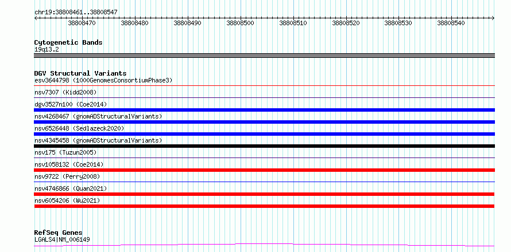Select the red bar under nsv4746866

tap(264, 194)
